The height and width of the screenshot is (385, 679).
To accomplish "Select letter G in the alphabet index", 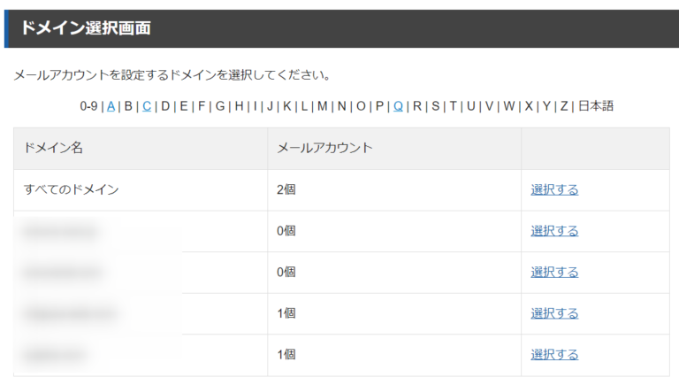I will coord(220,106).
